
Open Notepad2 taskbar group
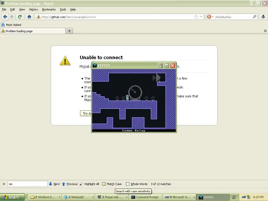click(x=77, y=197)
